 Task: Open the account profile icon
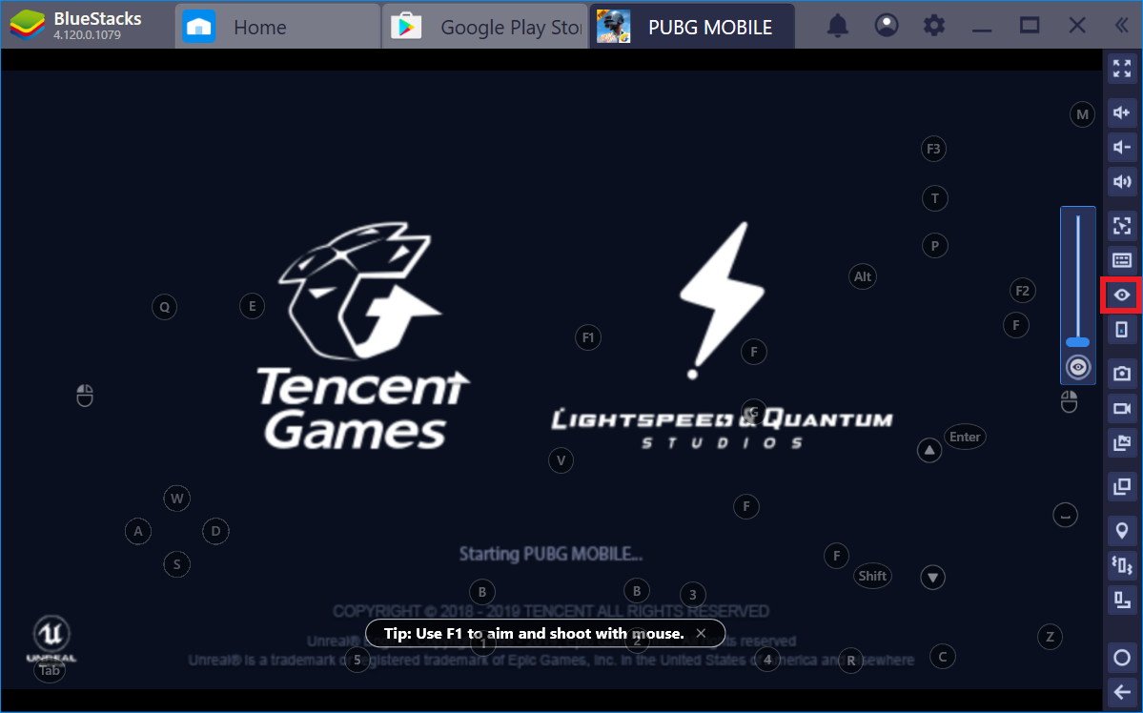(886, 26)
